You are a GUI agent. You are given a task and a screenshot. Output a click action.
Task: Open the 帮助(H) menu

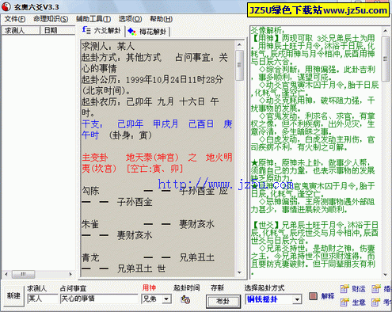(x=162, y=19)
